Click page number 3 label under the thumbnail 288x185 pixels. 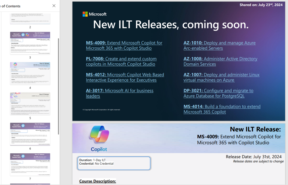coord(30,58)
